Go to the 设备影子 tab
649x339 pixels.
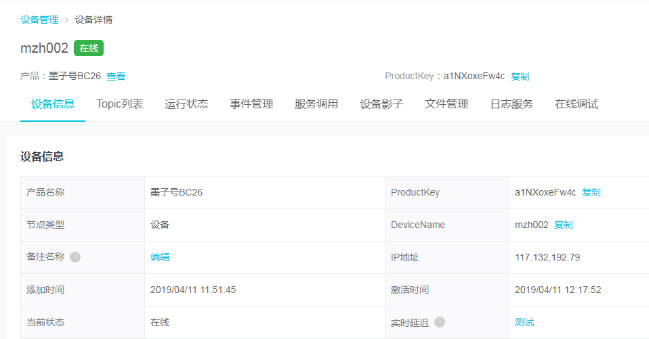381,104
